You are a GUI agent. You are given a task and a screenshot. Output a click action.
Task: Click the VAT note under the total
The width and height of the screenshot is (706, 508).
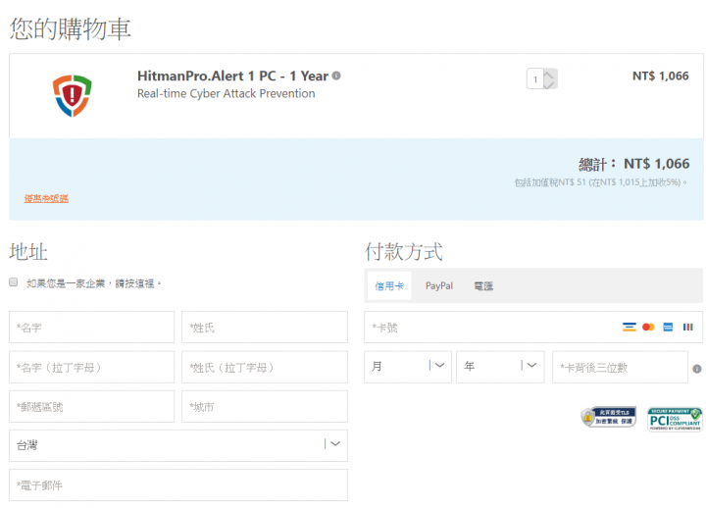601,182
